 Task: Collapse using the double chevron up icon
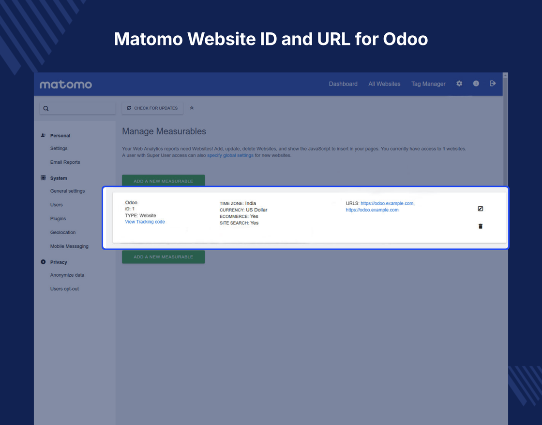pyautogui.click(x=192, y=108)
